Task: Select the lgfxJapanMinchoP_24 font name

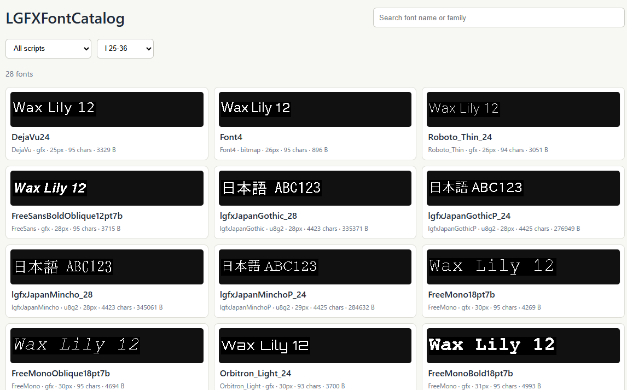Action: click(263, 294)
